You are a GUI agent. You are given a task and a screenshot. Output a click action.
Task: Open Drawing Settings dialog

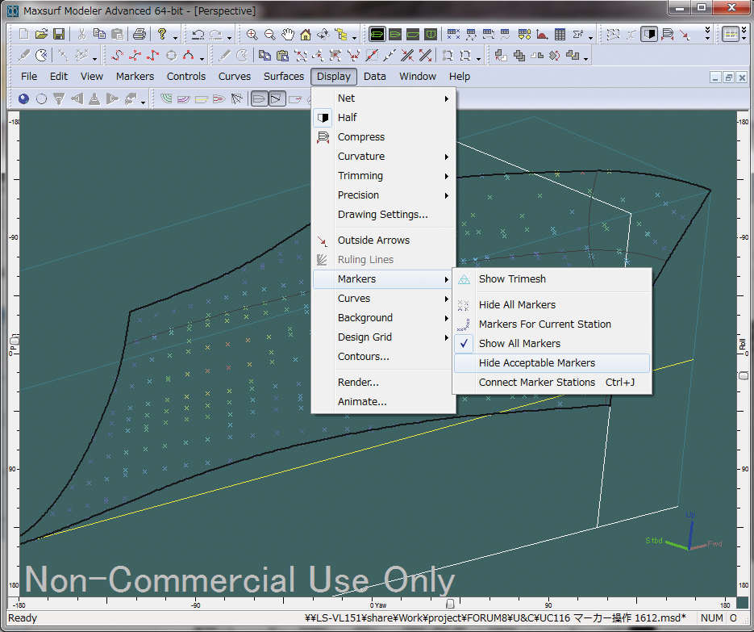pos(384,214)
